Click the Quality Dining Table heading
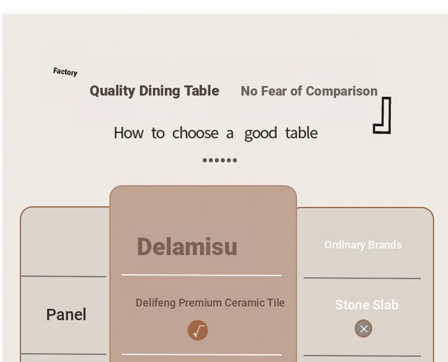This screenshot has height=362, width=448. [x=154, y=91]
